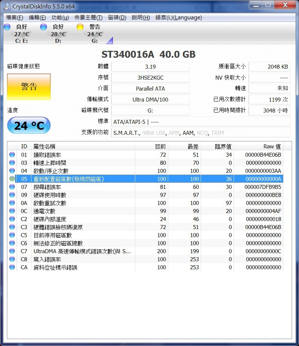Image resolution: width=299 pixels, height=346 pixels.
Task: Click the status orb for attribute 03 轉速上昇時間
Action: pos(12,163)
